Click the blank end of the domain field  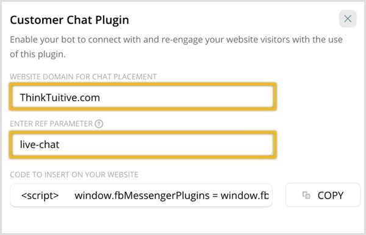[x=187, y=97]
